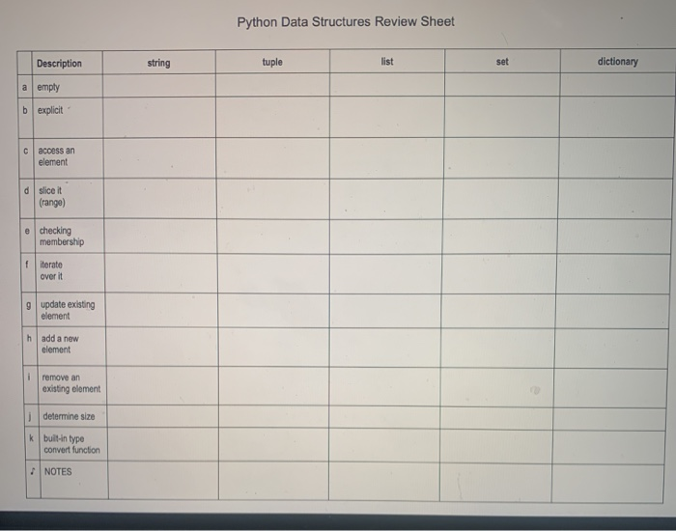
Task: Click the dictionary cell in the explicit row
Action: [x=617, y=117]
